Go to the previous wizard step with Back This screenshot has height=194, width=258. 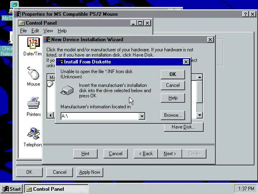[146, 154]
